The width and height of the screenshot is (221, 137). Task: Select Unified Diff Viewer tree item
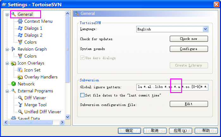[43, 112]
